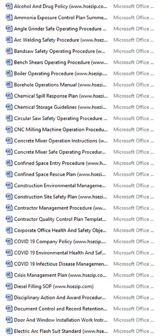This screenshot has height=336, width=168.
Task: Select file Bandsaw Safety Operating Procedure
Action: [x=60, y=51]
